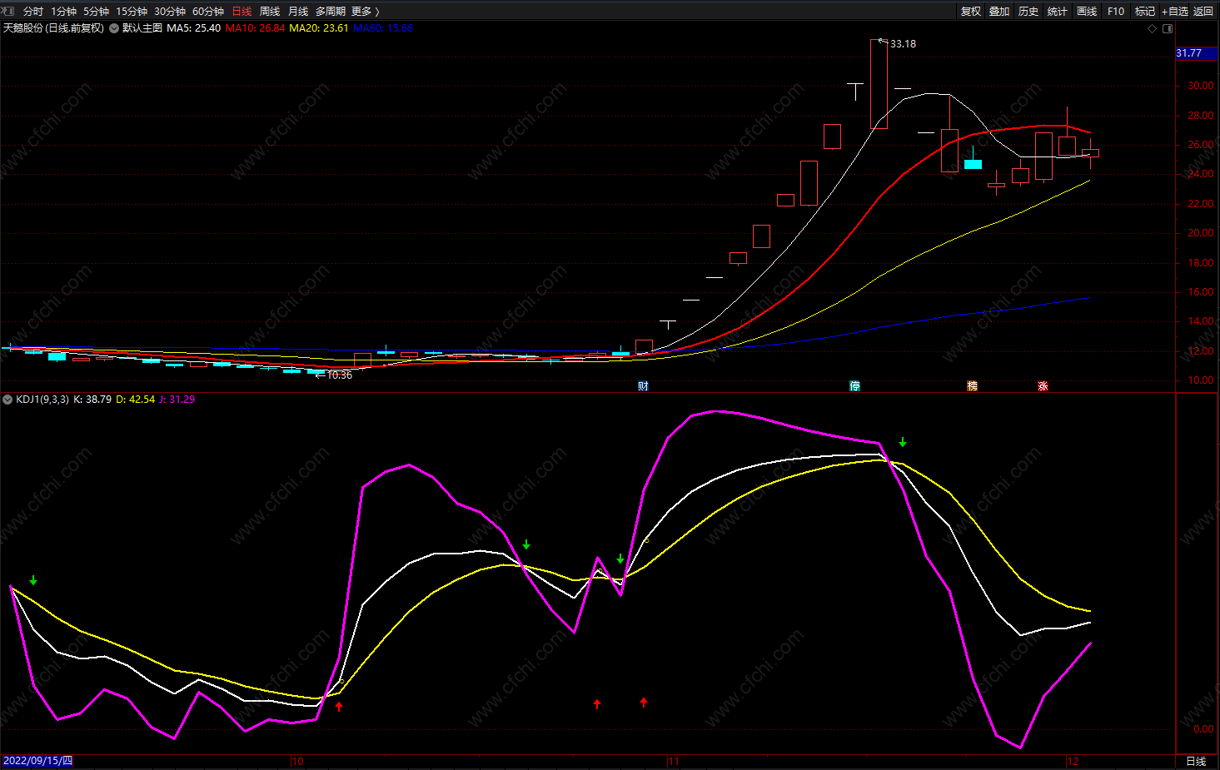Click the 涨 event marker icon

tap(1043, 386)
